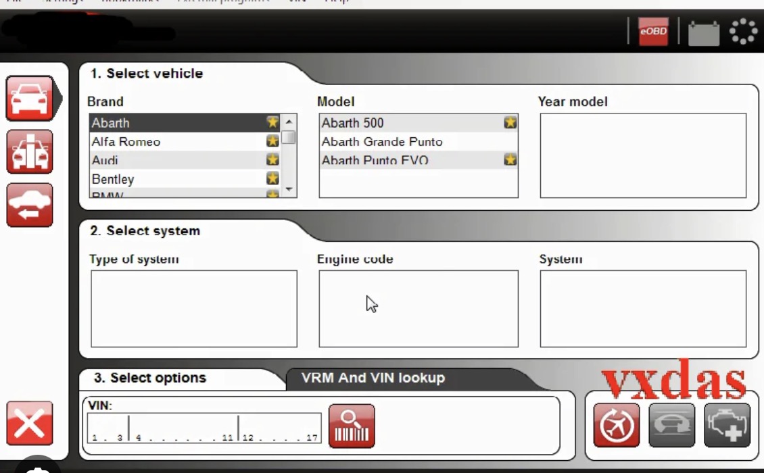This screenshot has height=473, width=764.
Task: Select Bentley in the Brand list
Action: pyautogui.click(x=185, y=179)
